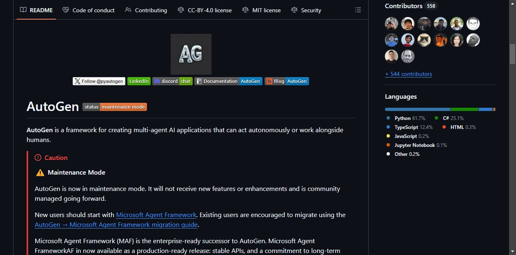Screen dimensions: 516x255
Task: Select TypeScript 12.4% language entry
Action: click(x=409, y=127)
